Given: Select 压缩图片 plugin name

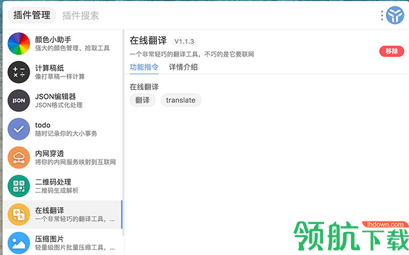Looking at the screenshot, I should [50, 239].
